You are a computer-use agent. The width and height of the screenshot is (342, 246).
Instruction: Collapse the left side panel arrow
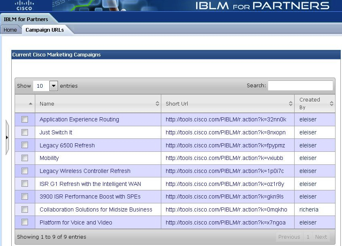(6, 137)
